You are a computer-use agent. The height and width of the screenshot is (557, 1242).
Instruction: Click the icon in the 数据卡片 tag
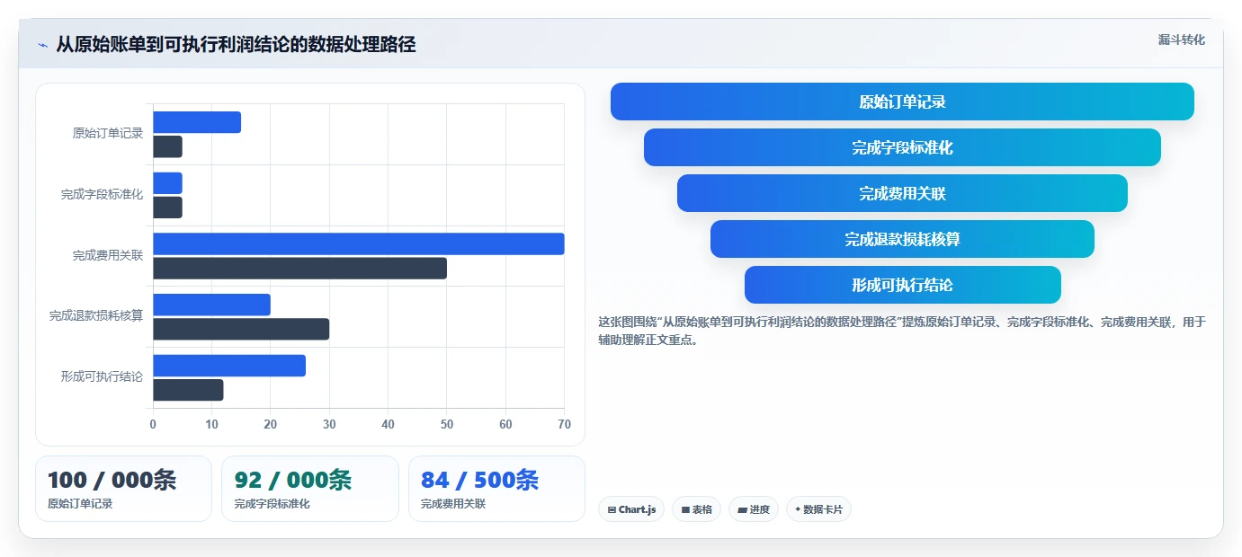coord(798,509)
